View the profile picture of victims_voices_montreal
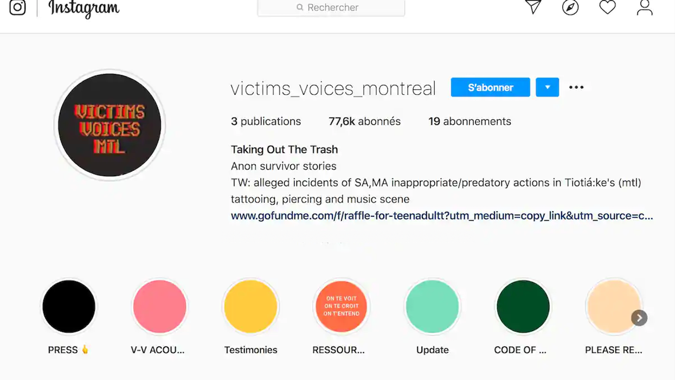675x380 pixels. point(109,125)
